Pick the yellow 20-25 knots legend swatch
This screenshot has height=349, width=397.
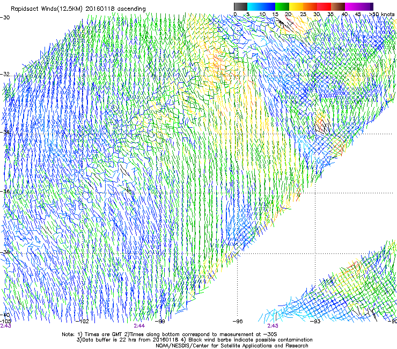tap(296, 6)
